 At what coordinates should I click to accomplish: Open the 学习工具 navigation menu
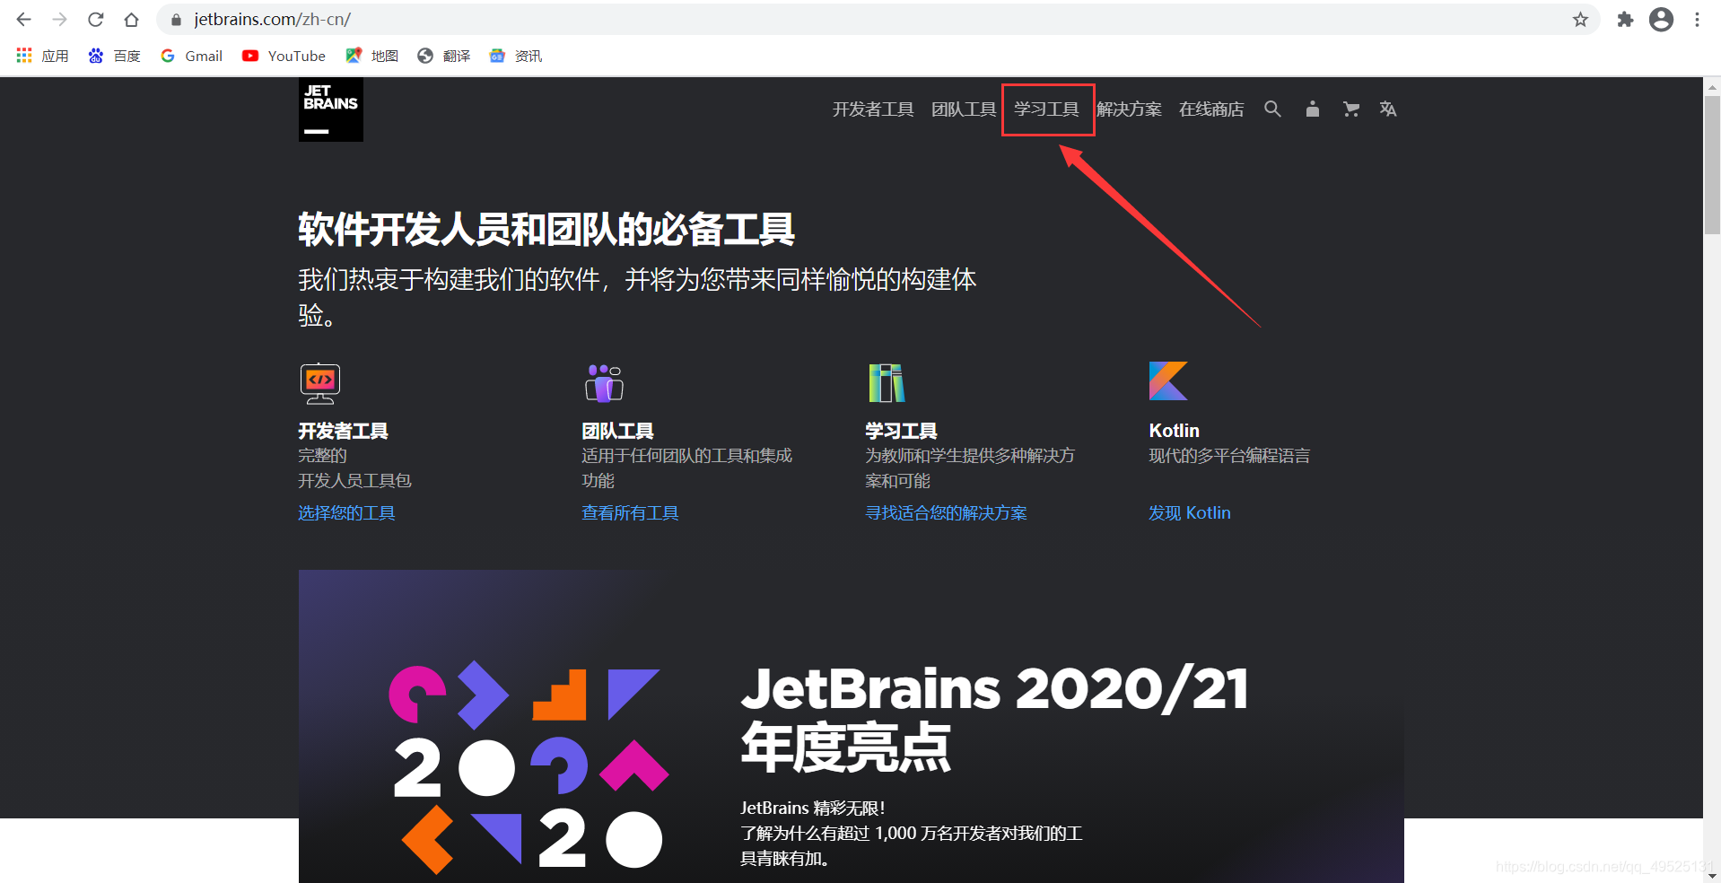[x=1046, y=109]
